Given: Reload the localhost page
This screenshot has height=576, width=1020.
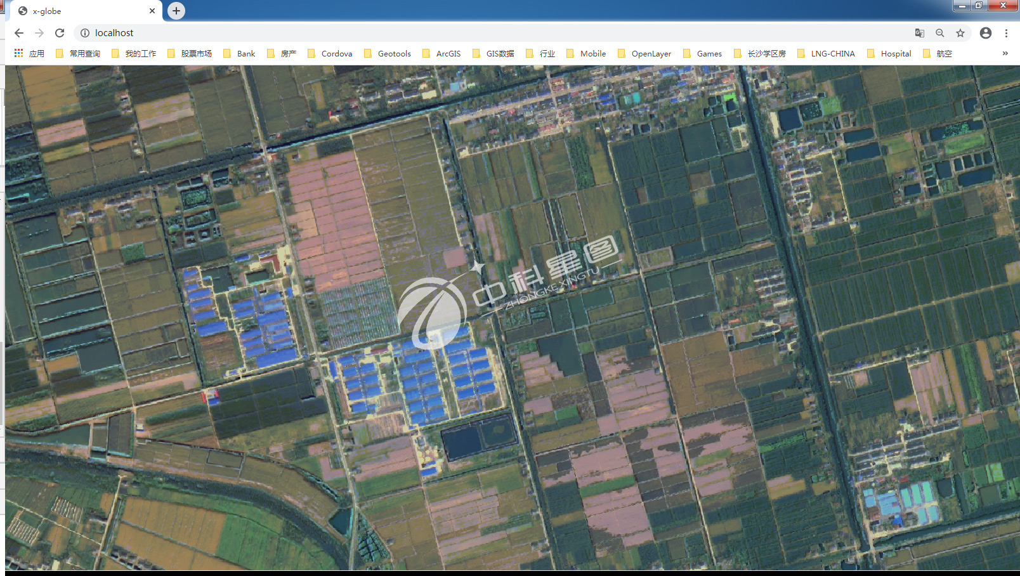Looking at the screenshot, I should pyautogui.click(x=60, y=33).
